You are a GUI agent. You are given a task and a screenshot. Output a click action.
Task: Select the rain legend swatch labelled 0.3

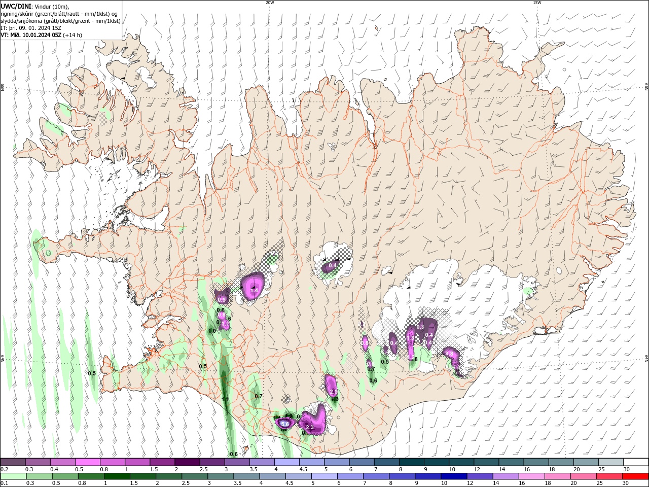(x=40, y=476)
